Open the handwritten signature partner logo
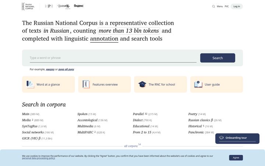This screenshot has width=265, height=166. 64,6
